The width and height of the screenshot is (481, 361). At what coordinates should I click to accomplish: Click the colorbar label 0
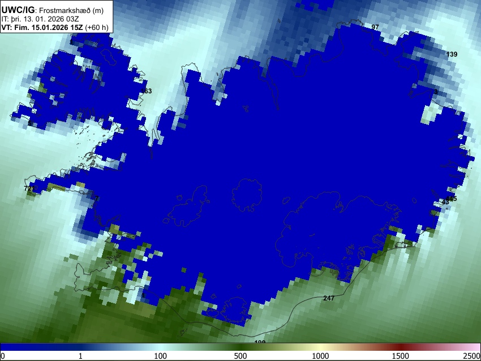tap(3, 356)
